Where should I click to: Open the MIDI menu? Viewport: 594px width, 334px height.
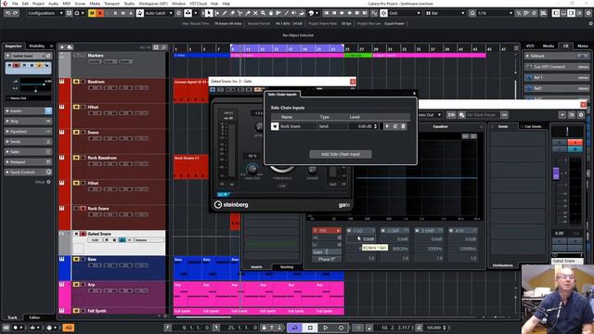point(66,4)
